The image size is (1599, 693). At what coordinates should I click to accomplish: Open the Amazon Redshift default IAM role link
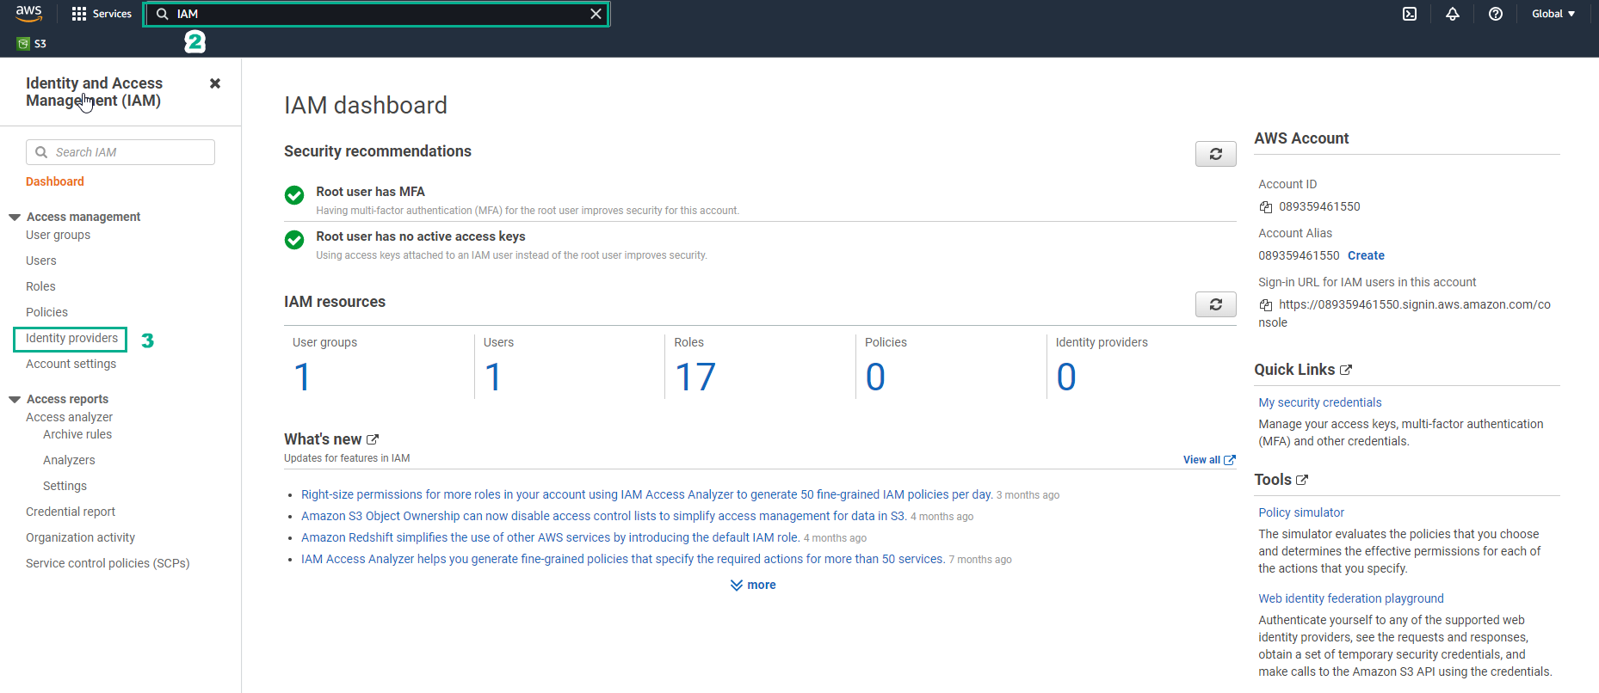pyautogui.click(x=550, y=537)
